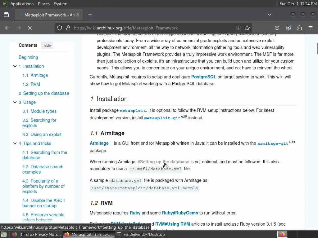This screenshot has width=318, height=238.
Task: Open the Firefox View icon
Action: pyautogui.click(x=6, y=15)
